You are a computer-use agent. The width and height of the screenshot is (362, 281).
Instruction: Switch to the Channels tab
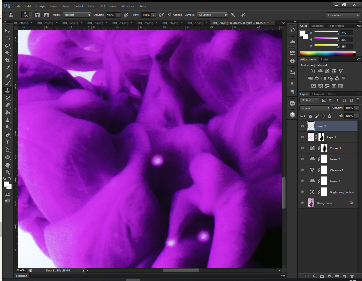(318, 94)
